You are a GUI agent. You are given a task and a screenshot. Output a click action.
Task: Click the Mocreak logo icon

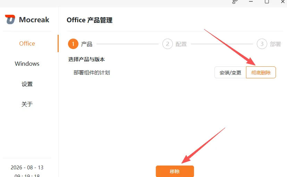pos(10,19)
